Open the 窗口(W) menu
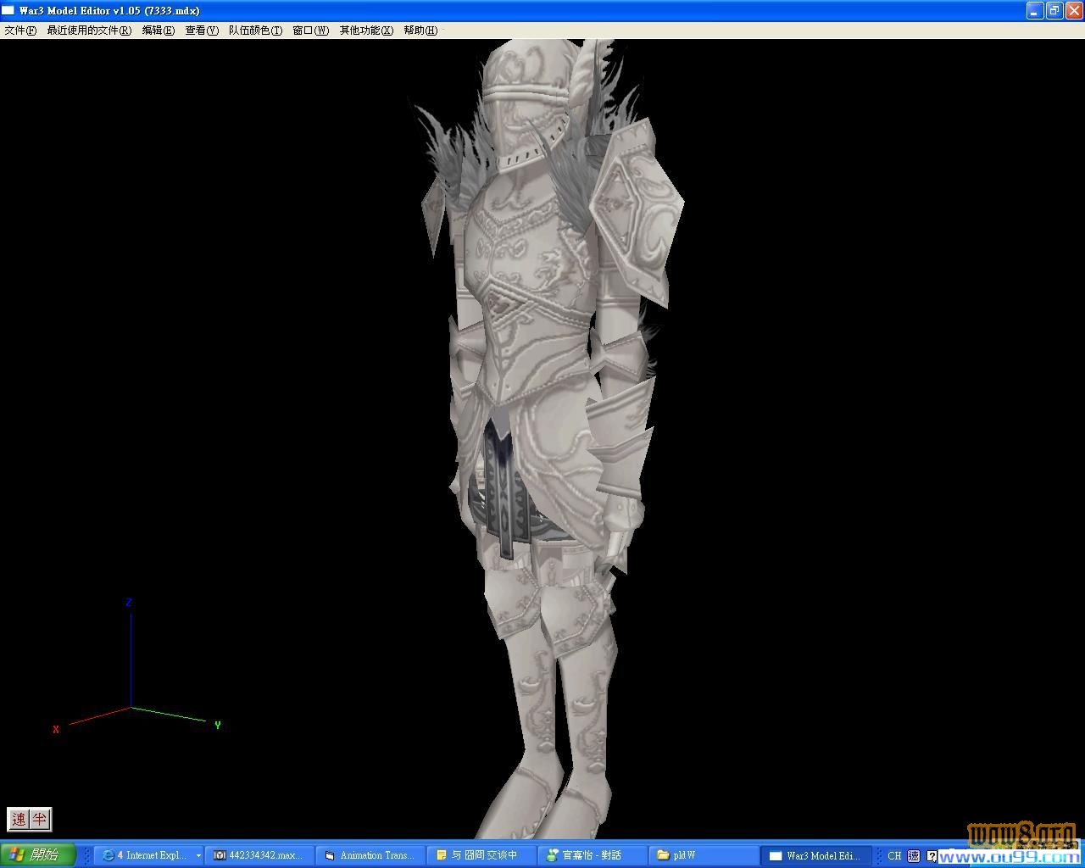Image resolution: width=1085 pixels, height=868 pixels. tap(310, 31)
